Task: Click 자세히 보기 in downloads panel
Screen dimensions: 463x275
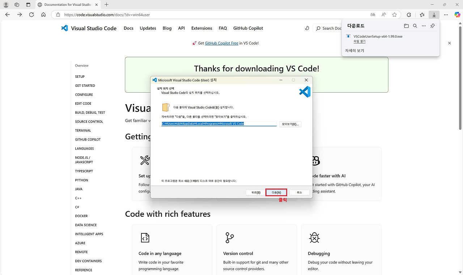Action: coord(354,51)
